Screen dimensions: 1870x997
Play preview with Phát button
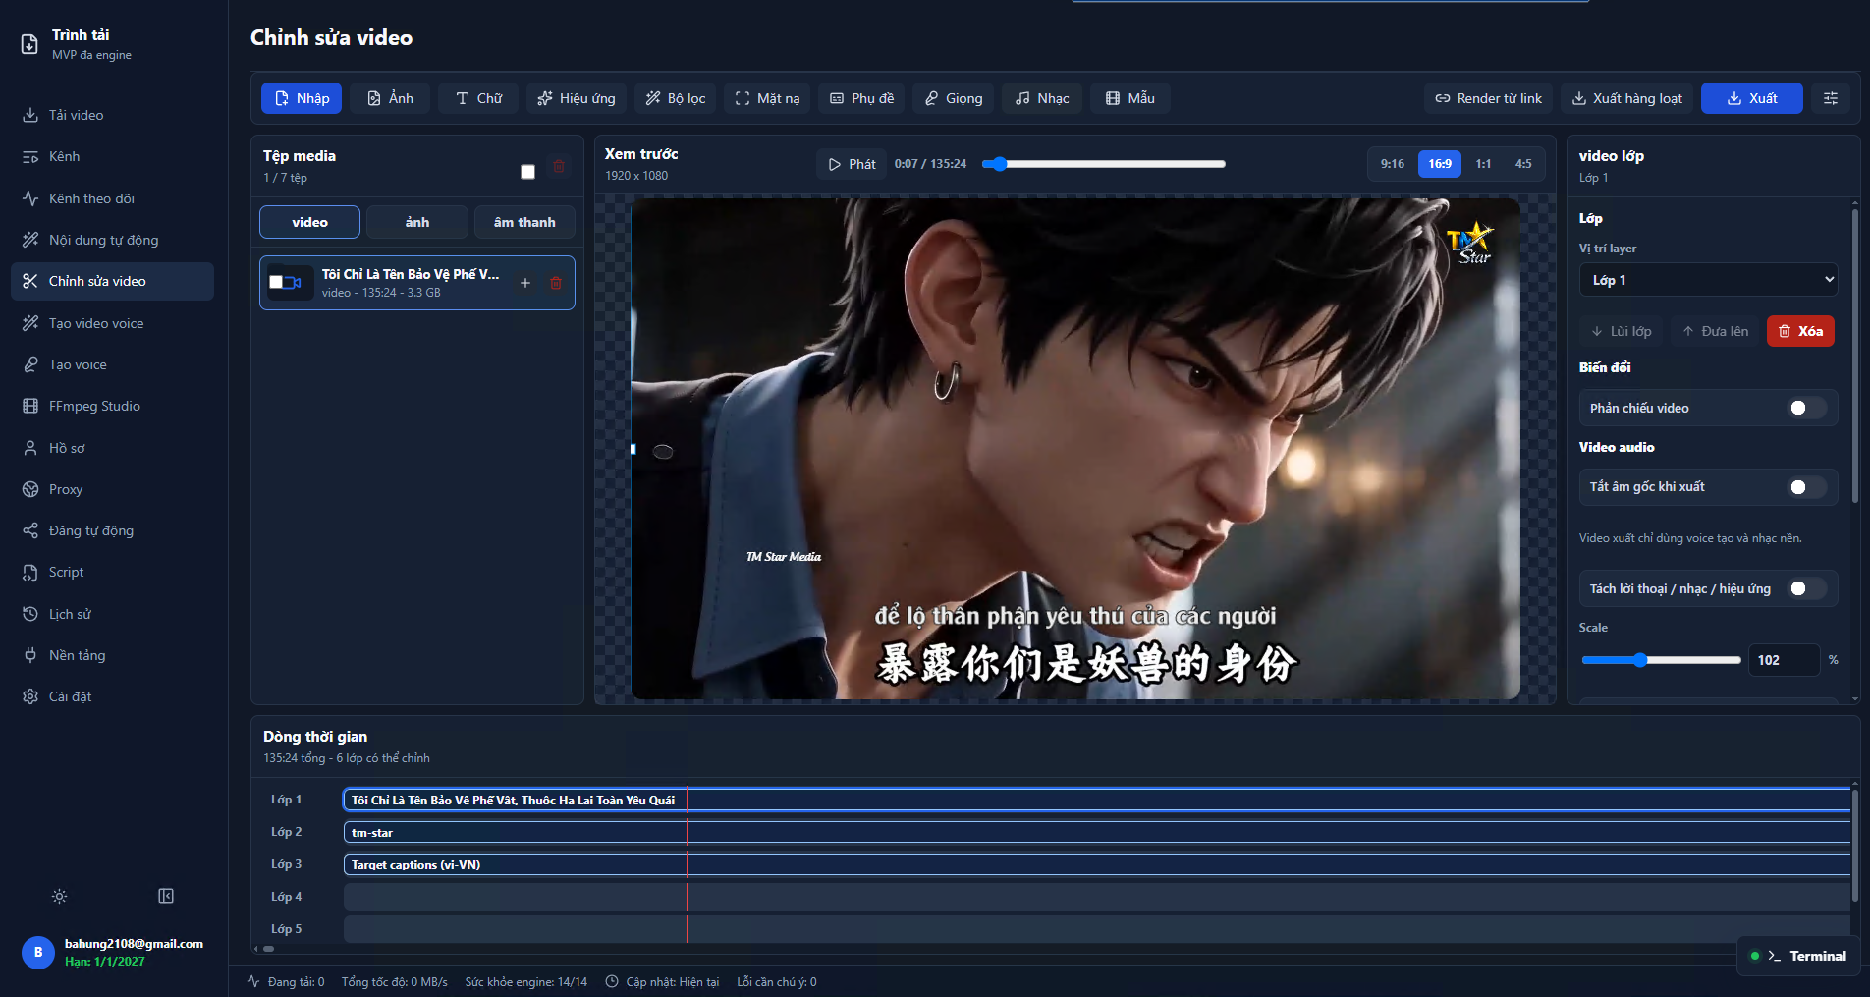point(852,164)
